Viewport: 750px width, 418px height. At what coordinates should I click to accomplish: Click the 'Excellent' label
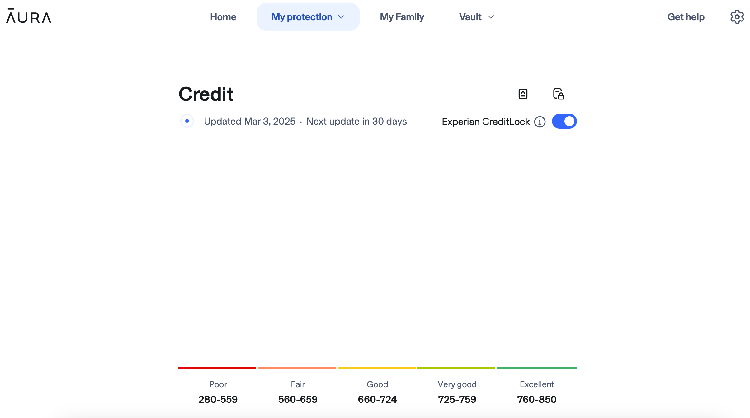[537, 384]
